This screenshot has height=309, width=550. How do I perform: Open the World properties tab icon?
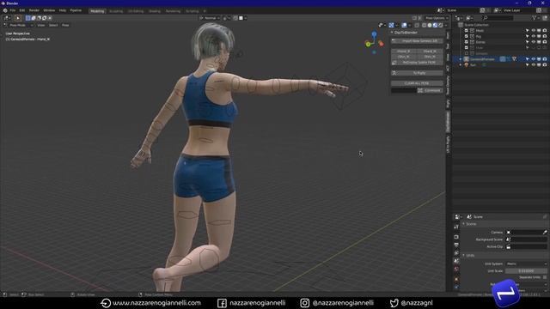point(456,269)
